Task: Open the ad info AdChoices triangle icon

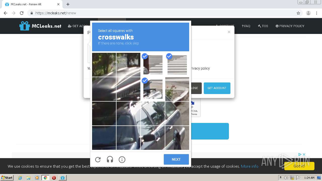Action: pyautogui.click(x=300, y=154)
